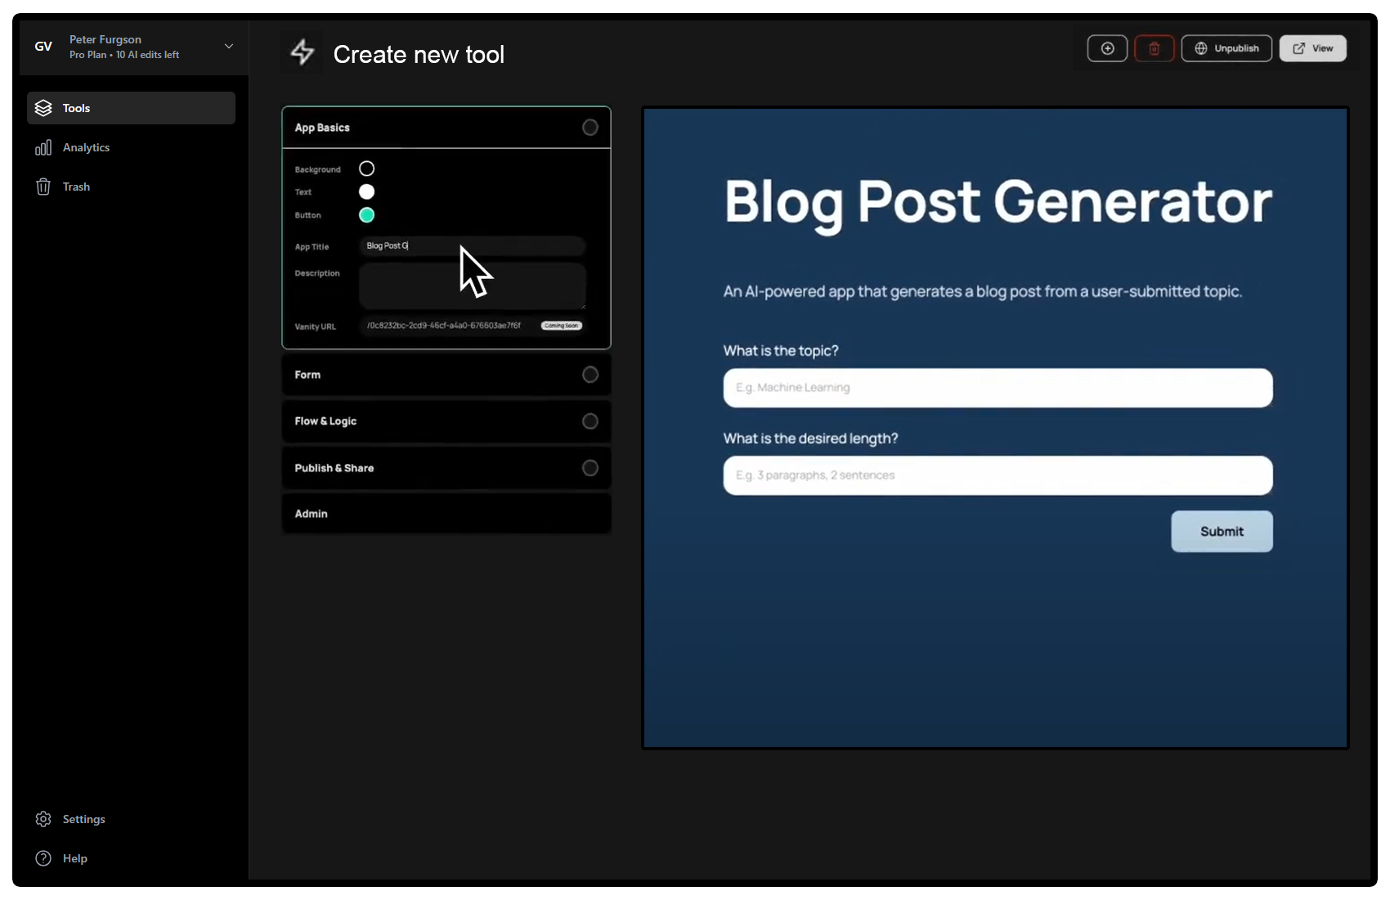
Task: Click the View button
Action: point(1312,48)
